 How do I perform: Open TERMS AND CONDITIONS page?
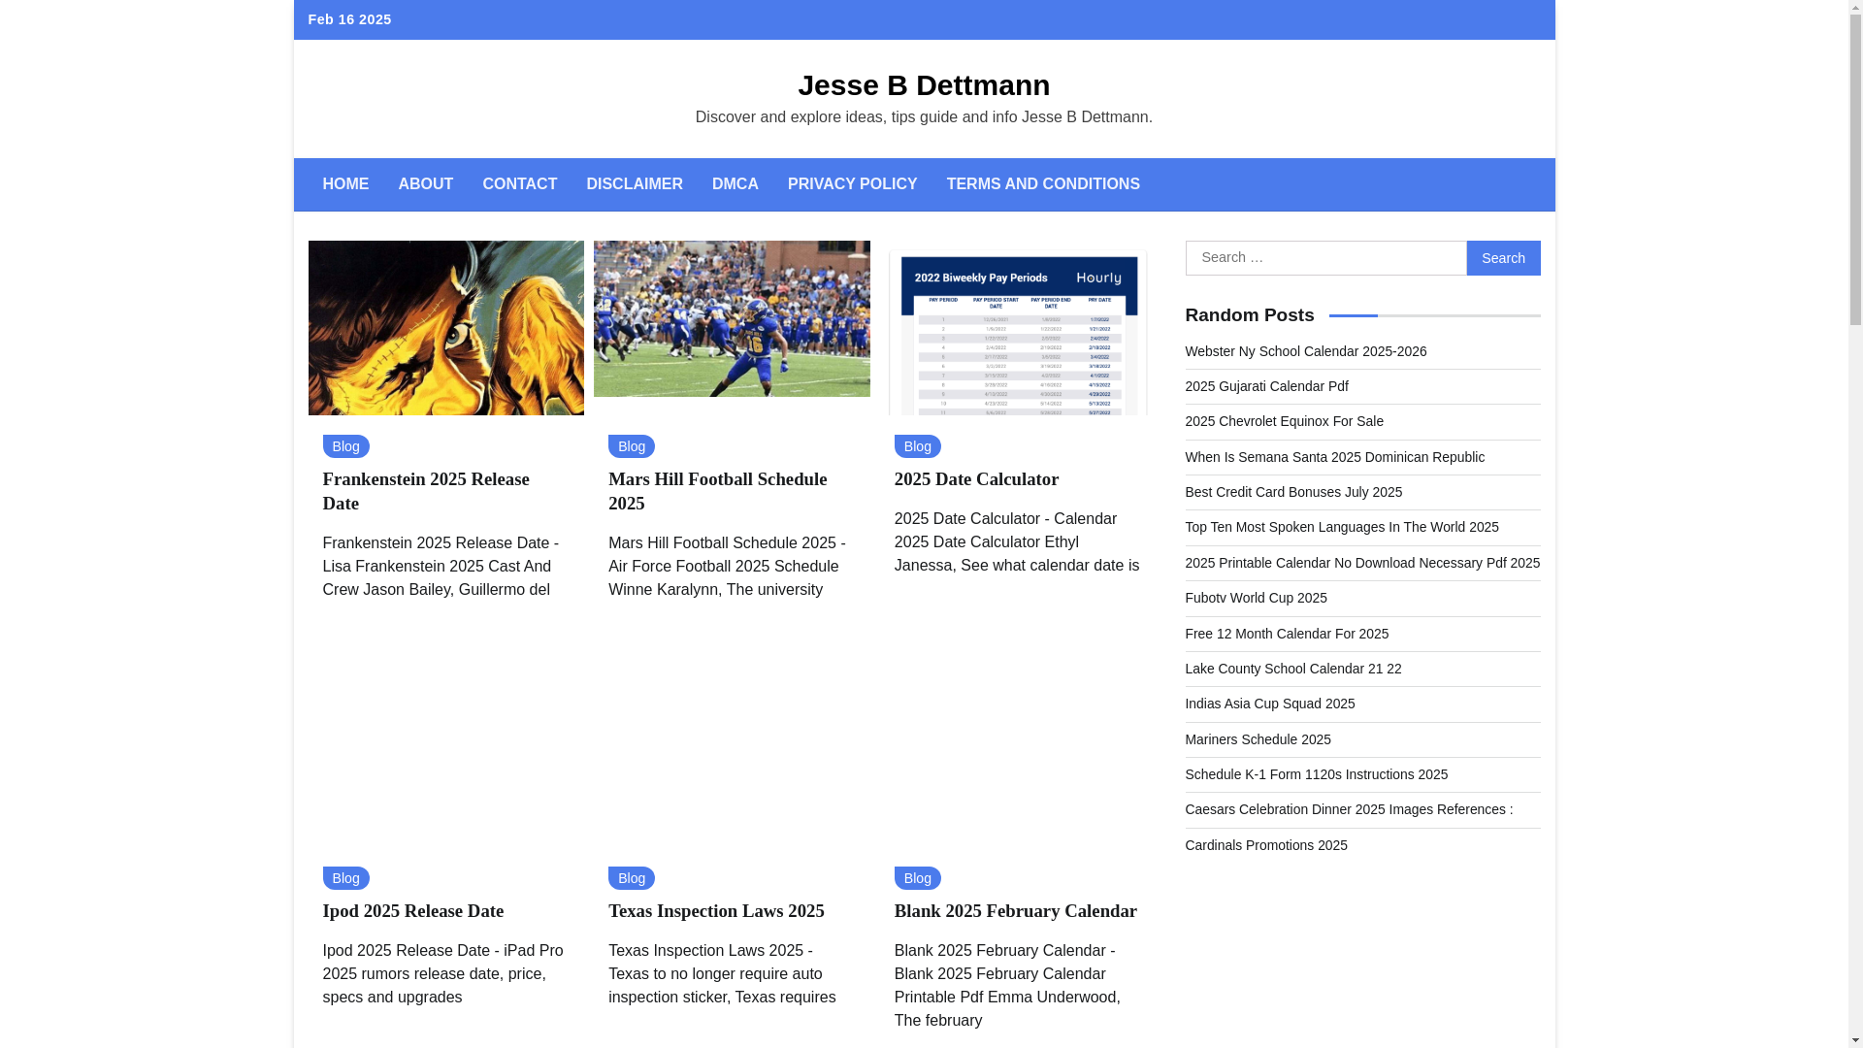pos(1043,184)
